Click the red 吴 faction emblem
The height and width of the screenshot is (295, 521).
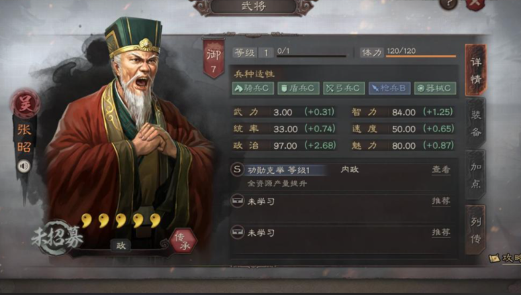[x=26, y=105]
